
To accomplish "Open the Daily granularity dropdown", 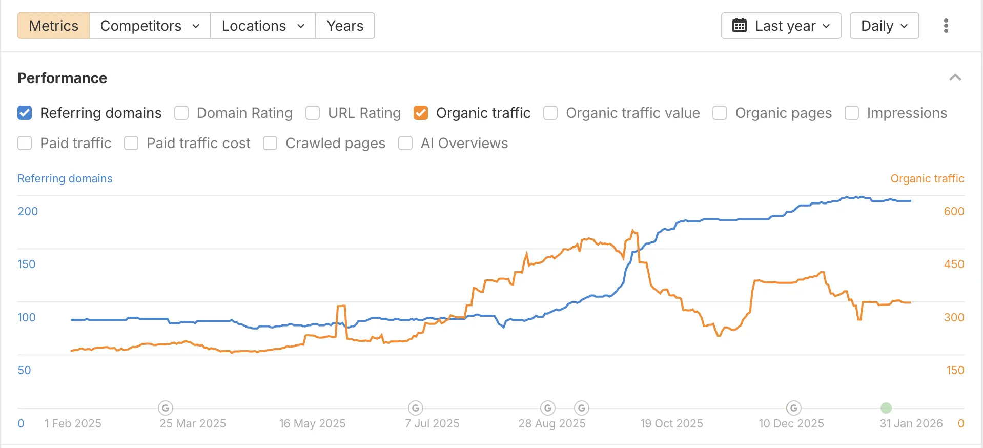I will [x=883, y=25].
